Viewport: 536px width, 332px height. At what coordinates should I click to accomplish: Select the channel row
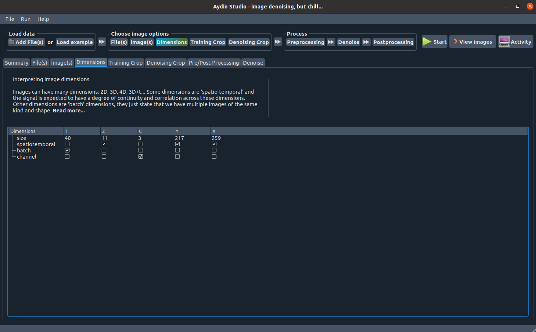(27, 157)
